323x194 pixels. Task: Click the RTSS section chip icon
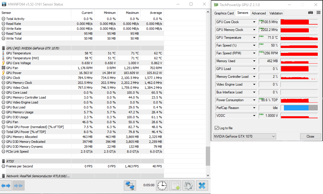3,161
